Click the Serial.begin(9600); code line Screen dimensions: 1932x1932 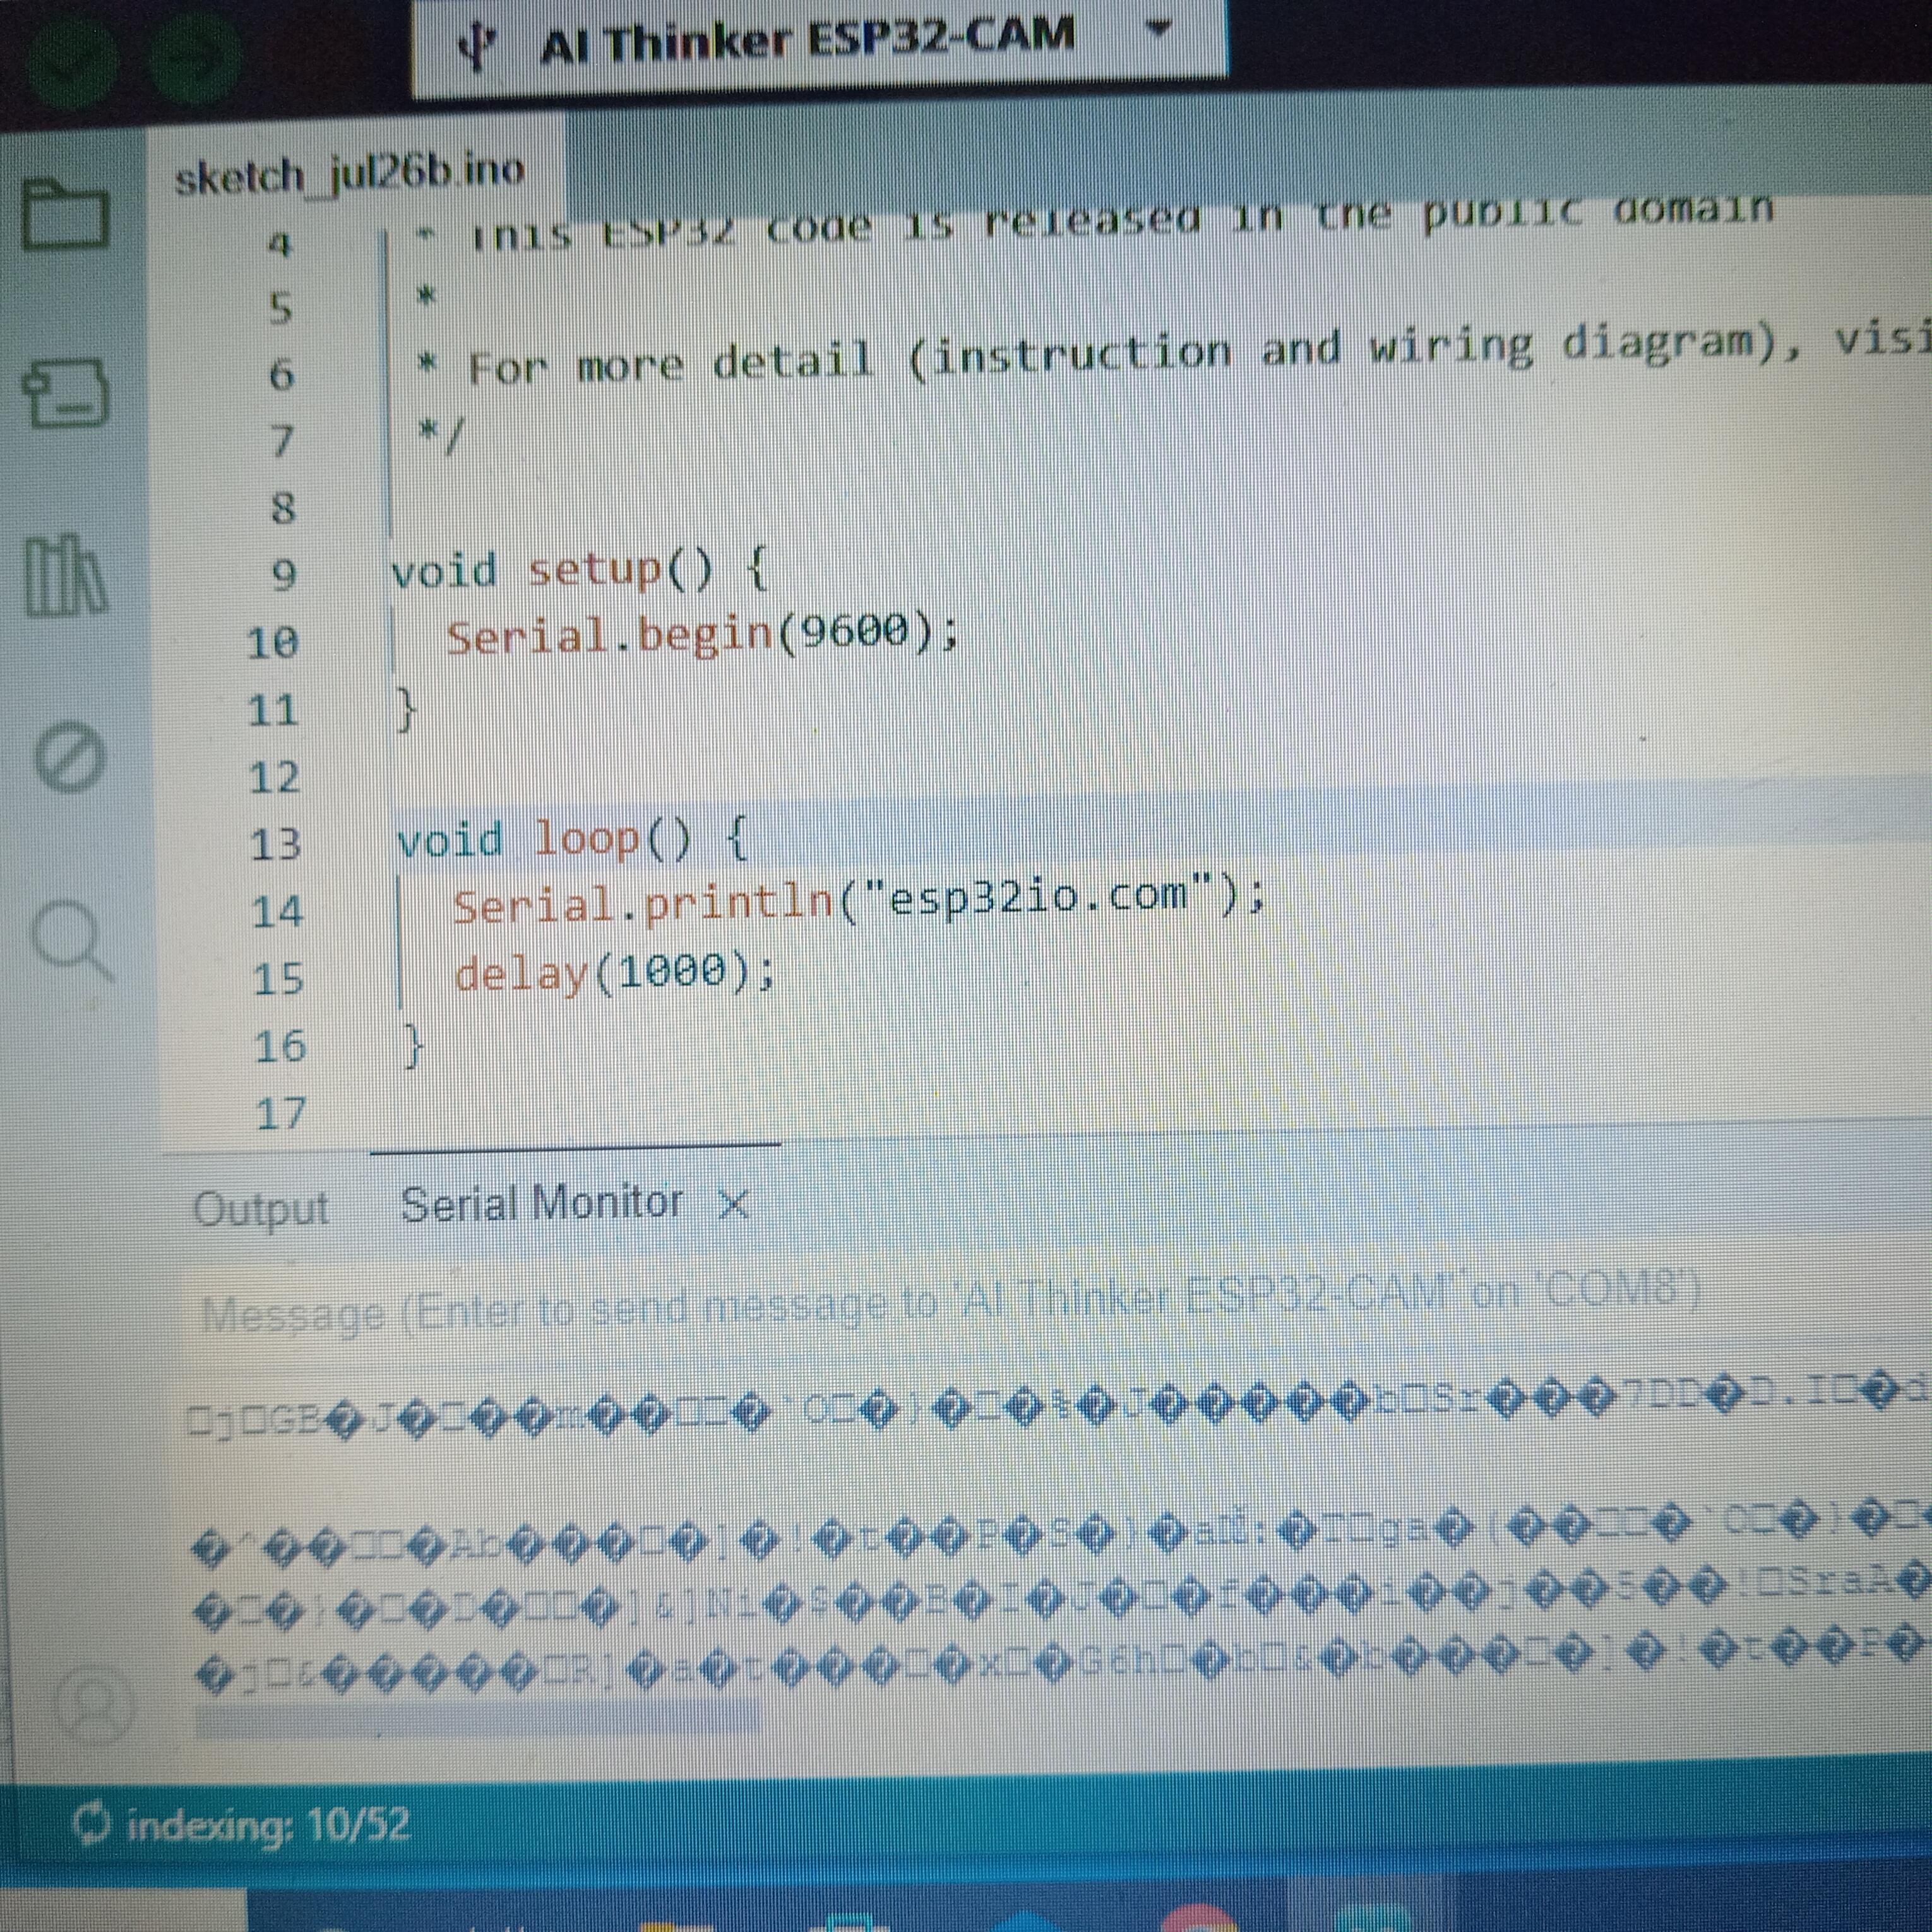point(702,635)
